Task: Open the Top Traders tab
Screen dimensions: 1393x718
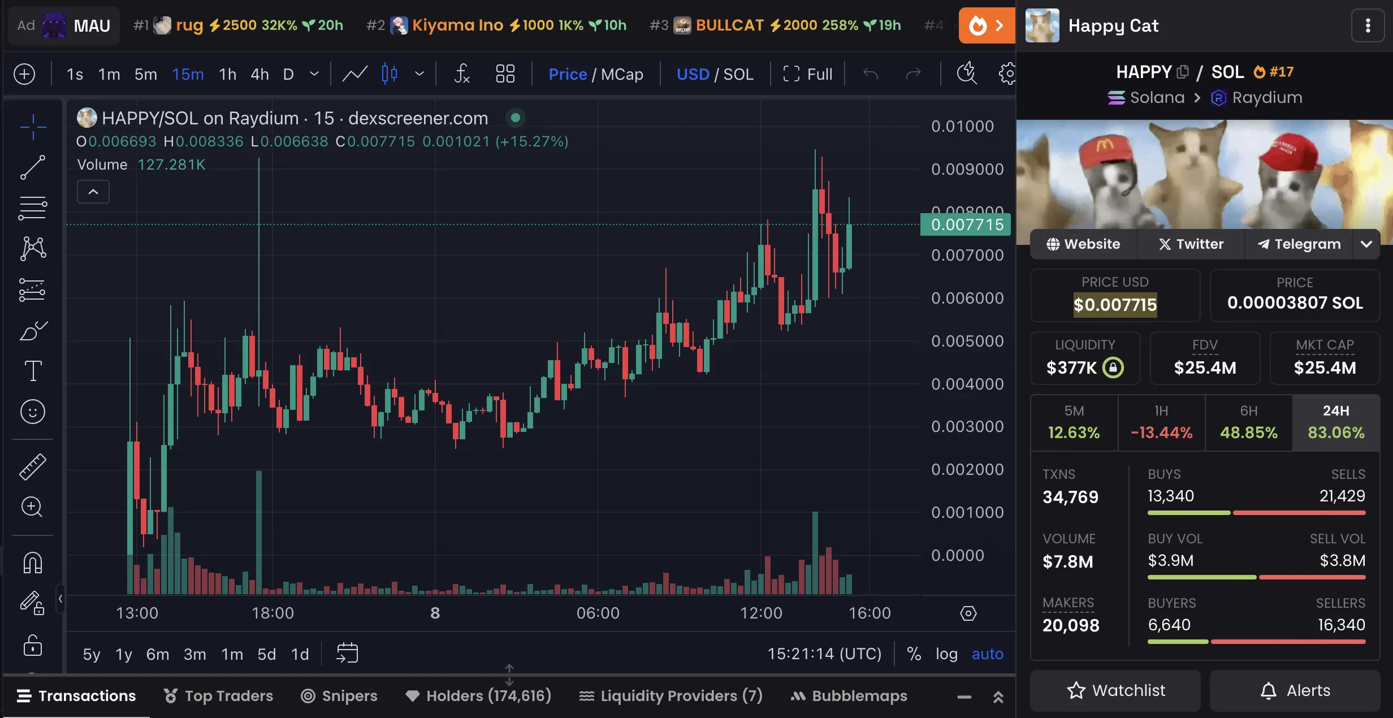Action: pos(218,696)
